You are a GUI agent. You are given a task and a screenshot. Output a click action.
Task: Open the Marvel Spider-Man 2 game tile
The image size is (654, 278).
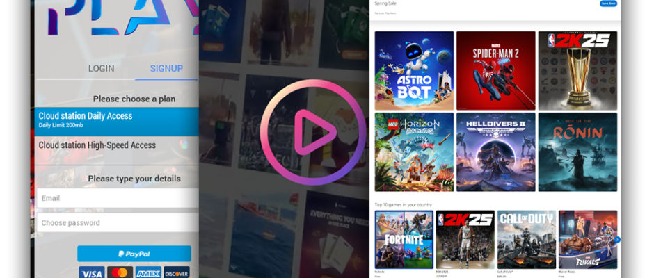(496, 71)
